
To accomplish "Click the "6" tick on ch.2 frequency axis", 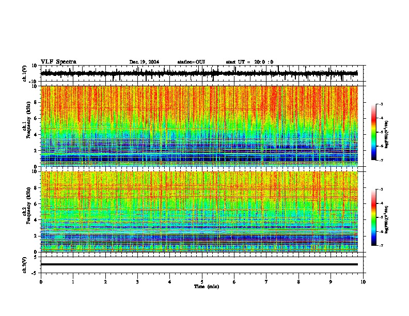I will pyautogui.click(x=36, y=203).
